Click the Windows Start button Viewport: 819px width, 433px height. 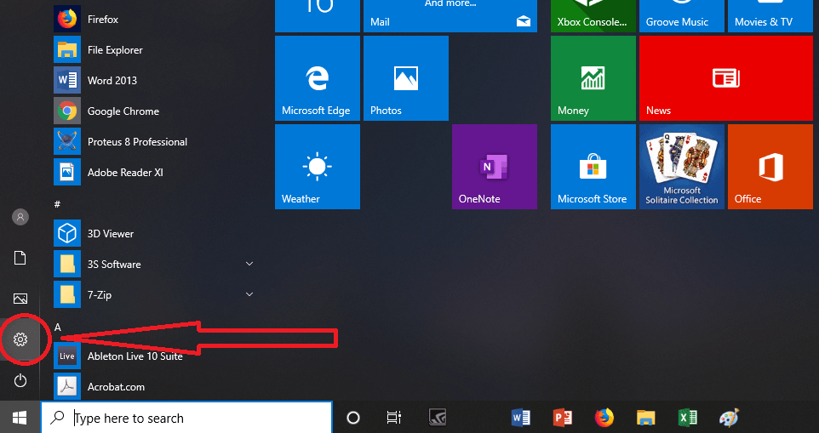[20, 418]
